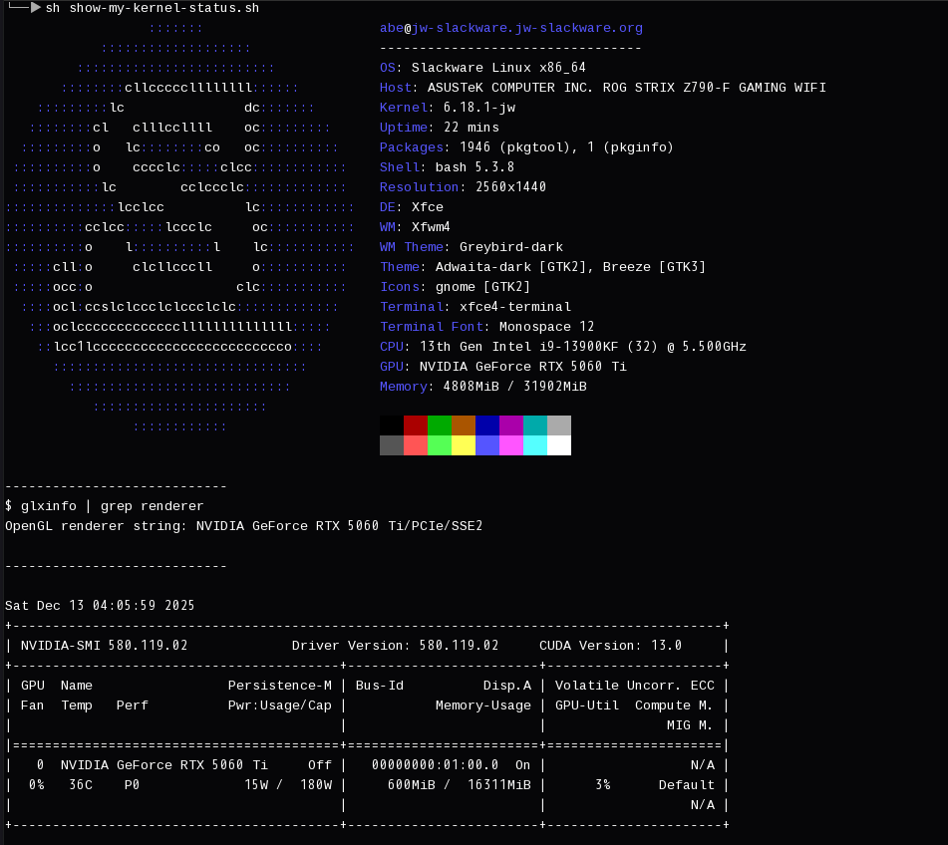Click the Sat Dec 13 timestamp line
This screenshot has height=845, width=948.
[x=100, y=606]
